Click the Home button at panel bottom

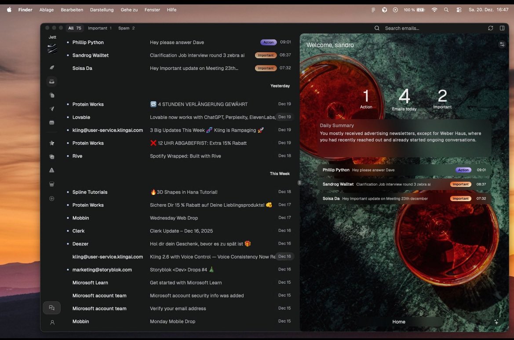pyautogui.click(x=399, y=322)
